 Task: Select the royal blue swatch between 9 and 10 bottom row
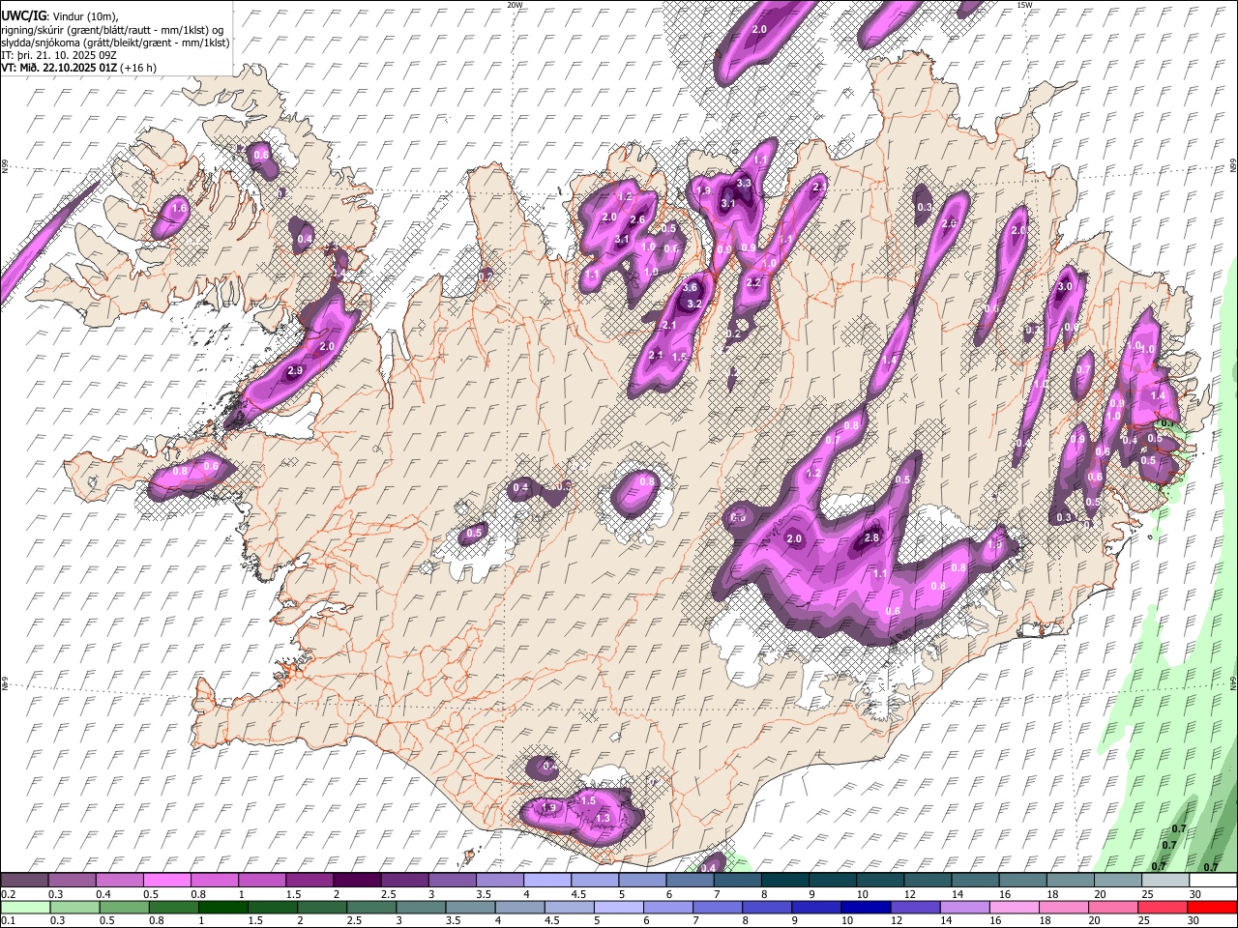pyautogui.click(x=816, y=908)
